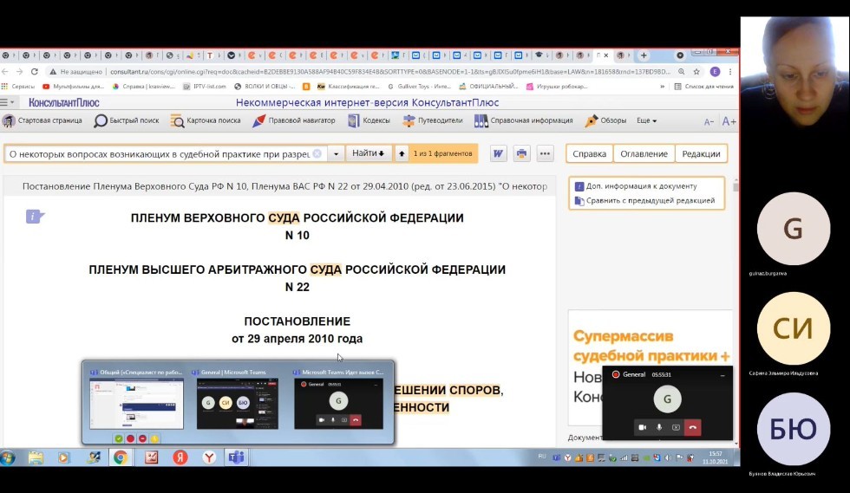Image resolution: width=850 pixels, height=493 pixels.
Task: Open Путеводители section
Action: (x=409, y=121)
